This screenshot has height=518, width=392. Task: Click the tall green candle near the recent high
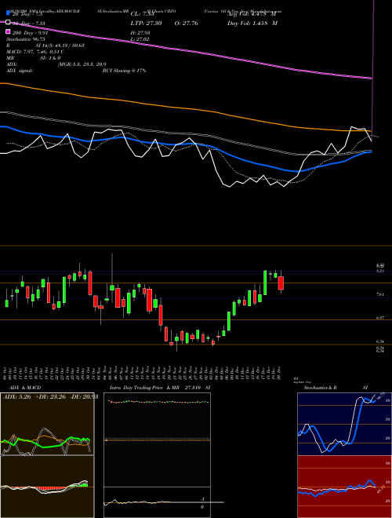[x=265, y=283]
